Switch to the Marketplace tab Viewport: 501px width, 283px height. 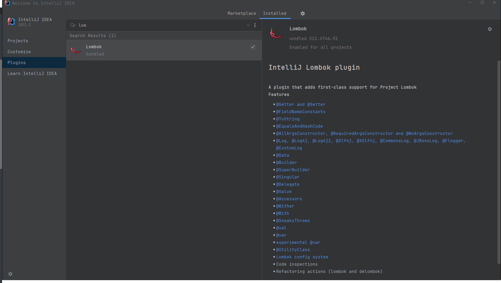click(x=242, y=13)
